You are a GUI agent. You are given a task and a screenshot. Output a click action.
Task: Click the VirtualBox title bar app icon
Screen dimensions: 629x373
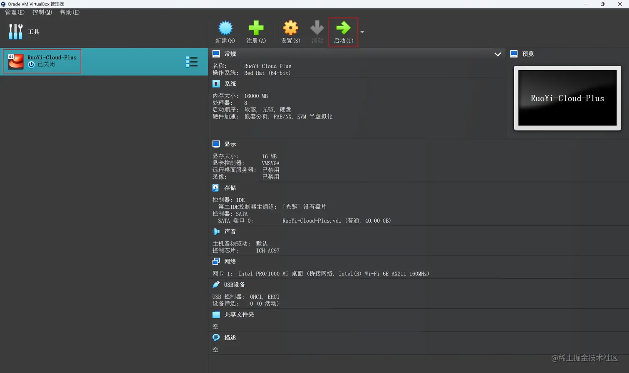click(x=3, y=4)
